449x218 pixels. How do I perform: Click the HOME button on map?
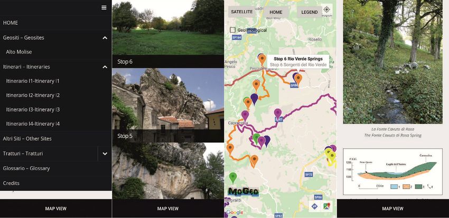coord(276,12)
